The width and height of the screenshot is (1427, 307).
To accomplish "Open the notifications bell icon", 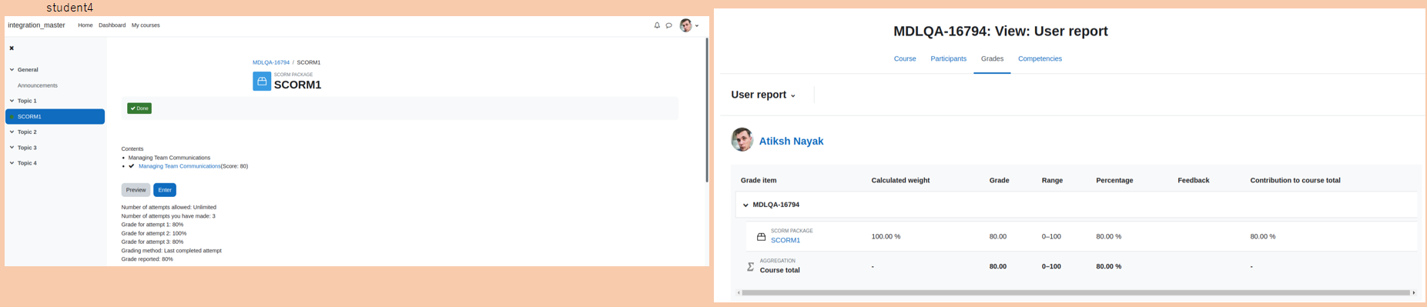I will click(657, 25).
